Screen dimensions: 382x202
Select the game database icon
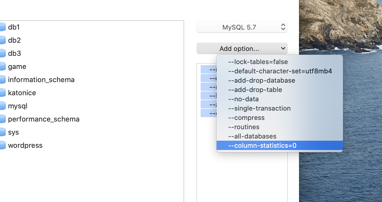click(3, 66)
